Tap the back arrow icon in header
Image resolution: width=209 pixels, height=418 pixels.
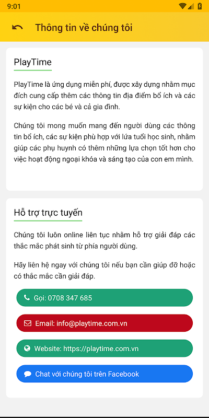coord(17,28)
